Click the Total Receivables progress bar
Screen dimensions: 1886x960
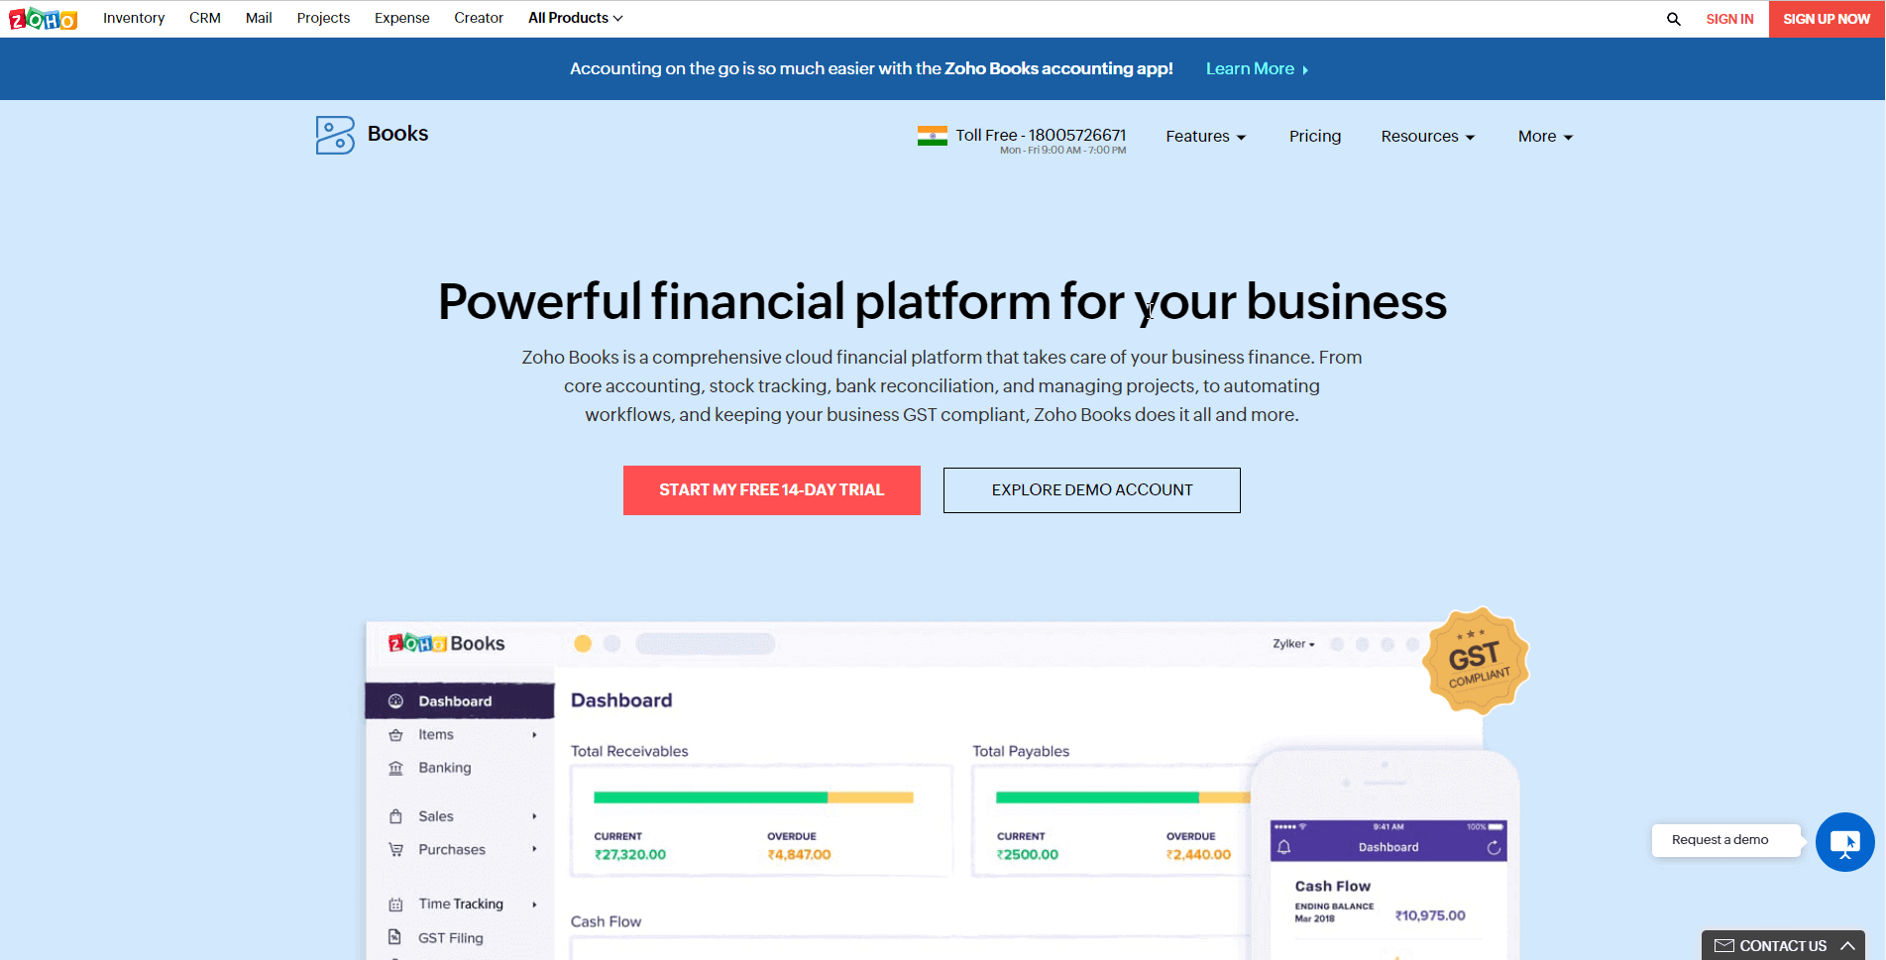(x=753, y=798)
